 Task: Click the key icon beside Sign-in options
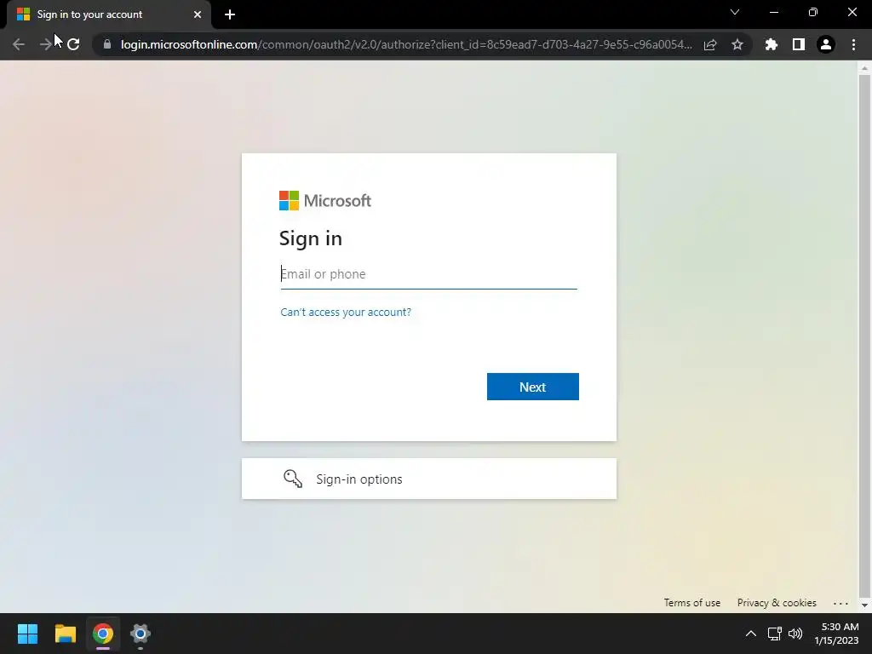(293, 479)
